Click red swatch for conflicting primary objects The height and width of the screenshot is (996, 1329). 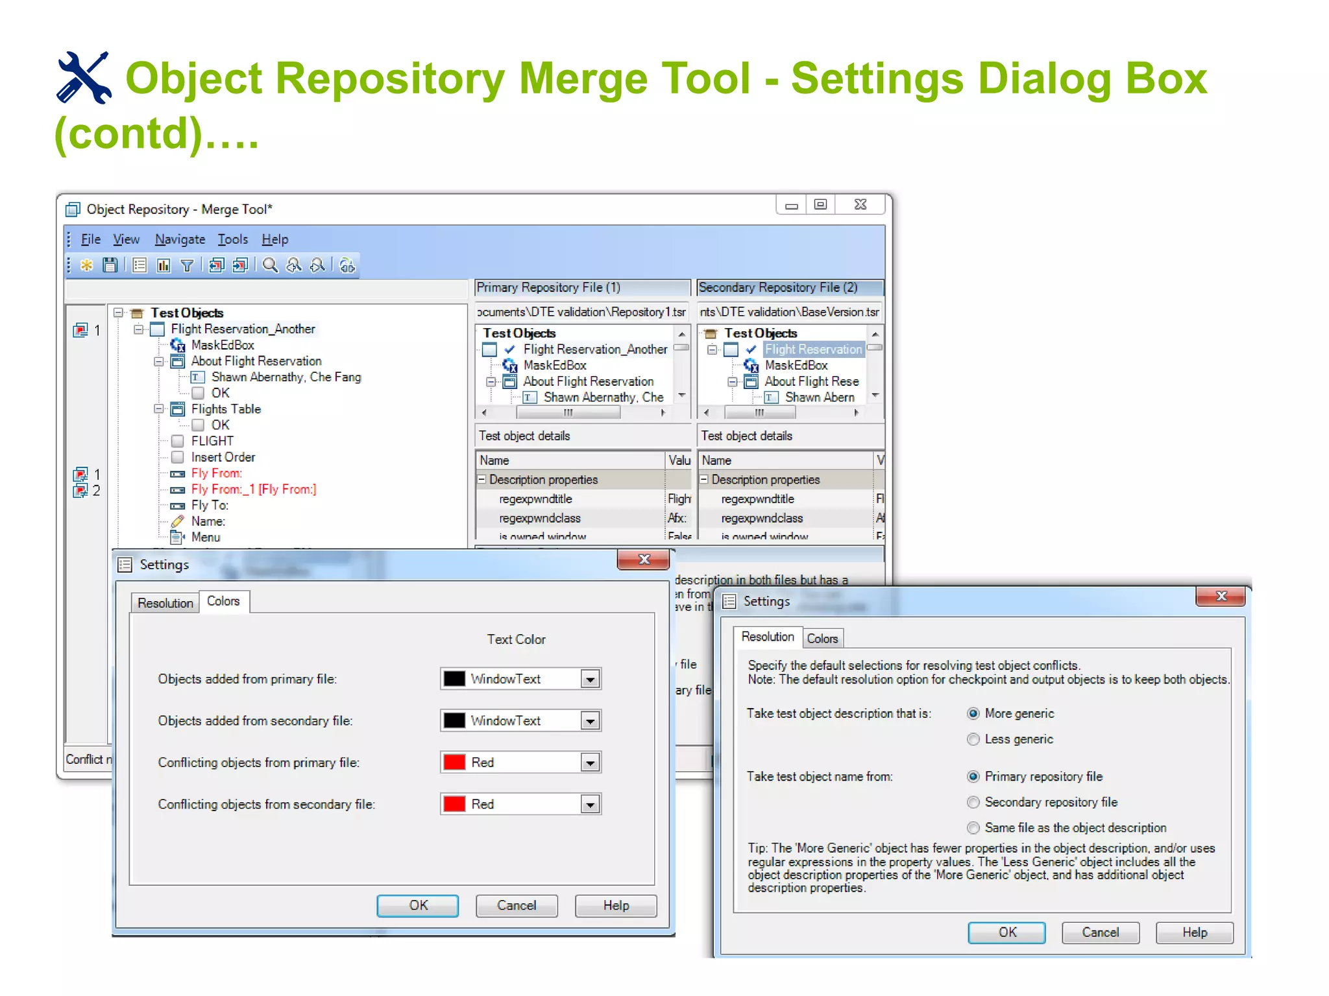click(x=454, y=763)
